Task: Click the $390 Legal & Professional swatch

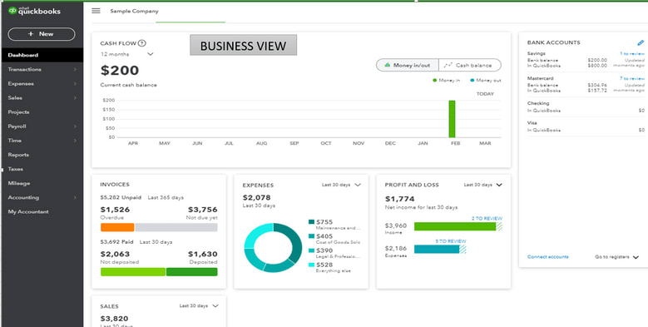Action: (x=311, y=250)
